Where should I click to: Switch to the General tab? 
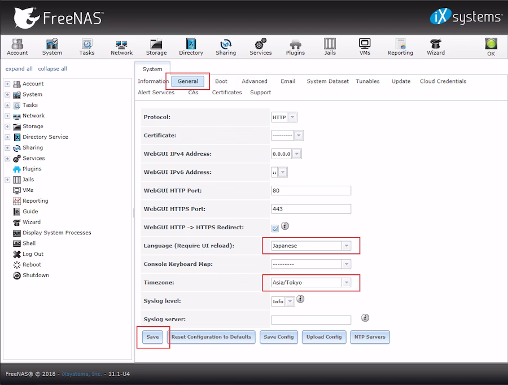tap(188, 81)
